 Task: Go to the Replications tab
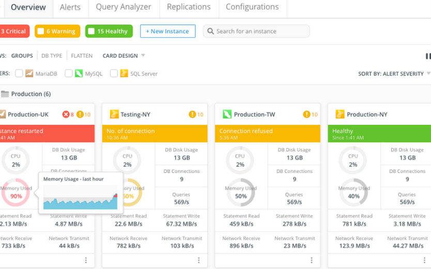tap(189, 7)
